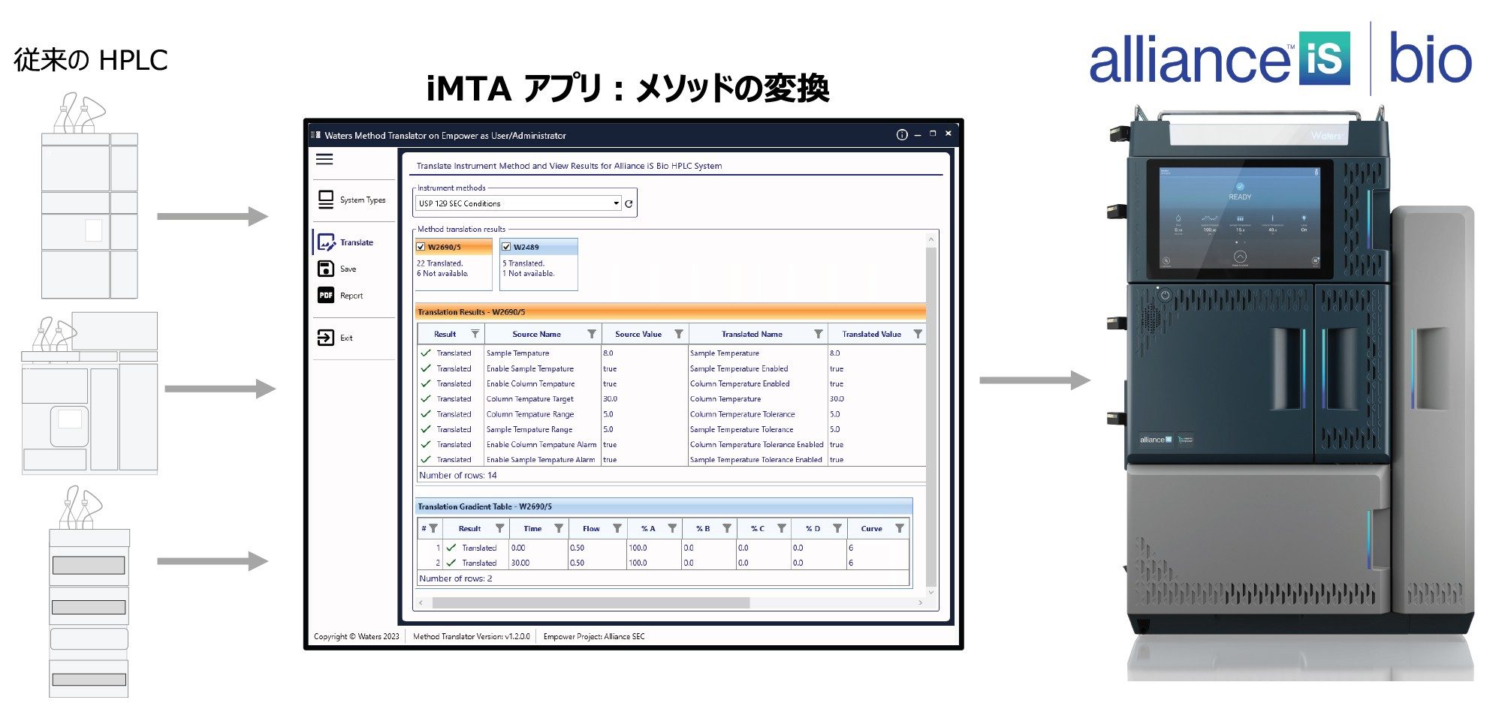The width and height of the screenshot is (1502, 724).
Task: Click 'Empower Project: Alliance SEC' in the status bar
Action: 594,636
